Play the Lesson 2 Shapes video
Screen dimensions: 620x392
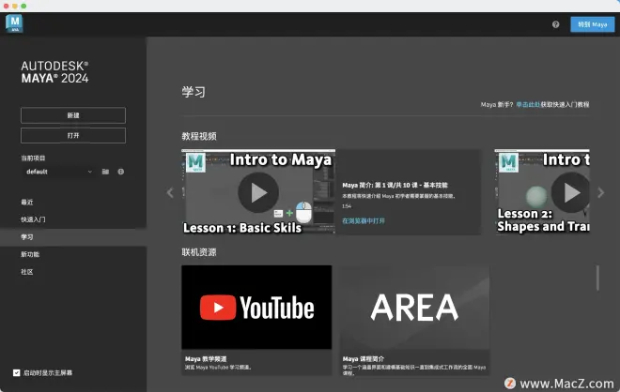pyautogui.click(x=569, y=192)
